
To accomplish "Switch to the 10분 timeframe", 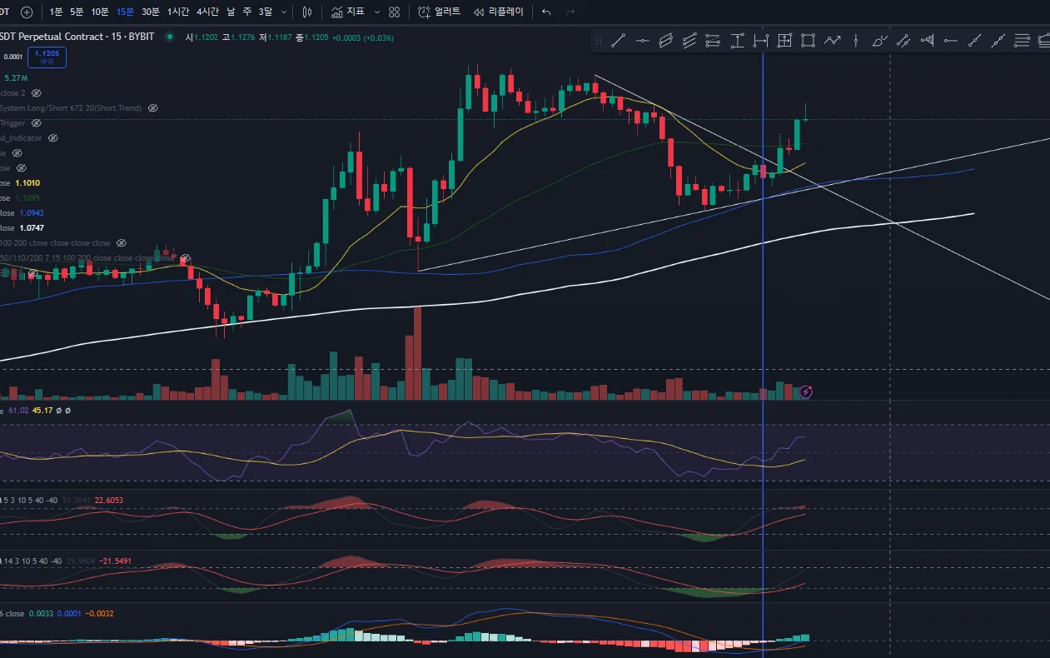I will (100, 12).
